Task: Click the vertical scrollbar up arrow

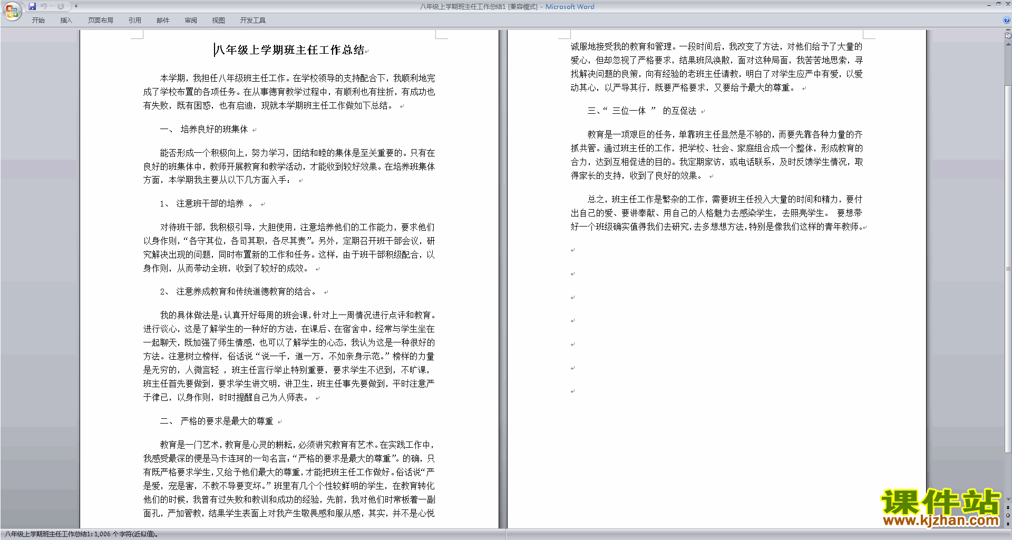Action: [x=1008, y=44]
